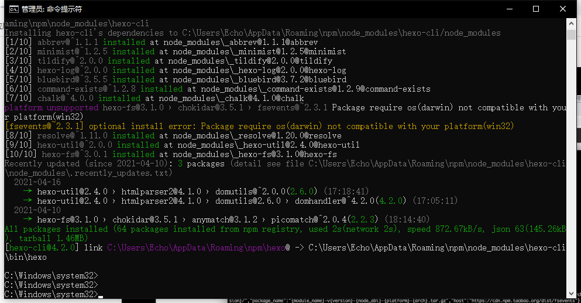Click the line starting with [1/10] abbrev
The width and height of the screenshot is (581, 303).
161,42
